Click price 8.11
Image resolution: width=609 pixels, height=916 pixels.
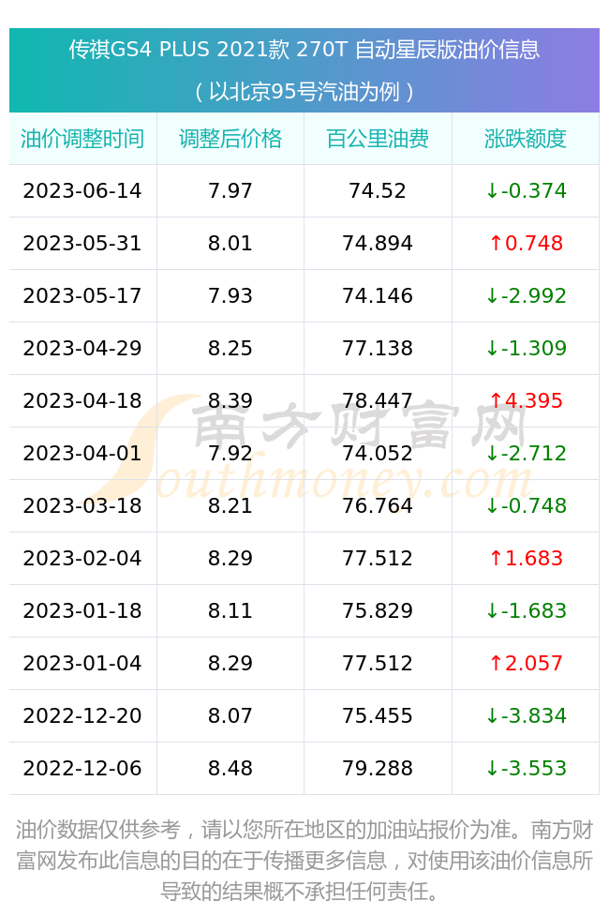coord(230,611)
